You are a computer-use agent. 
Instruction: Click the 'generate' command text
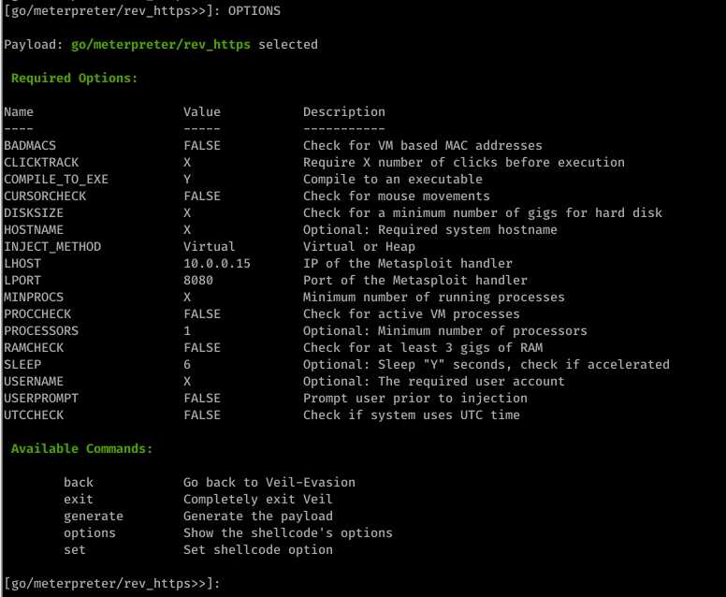94,516
